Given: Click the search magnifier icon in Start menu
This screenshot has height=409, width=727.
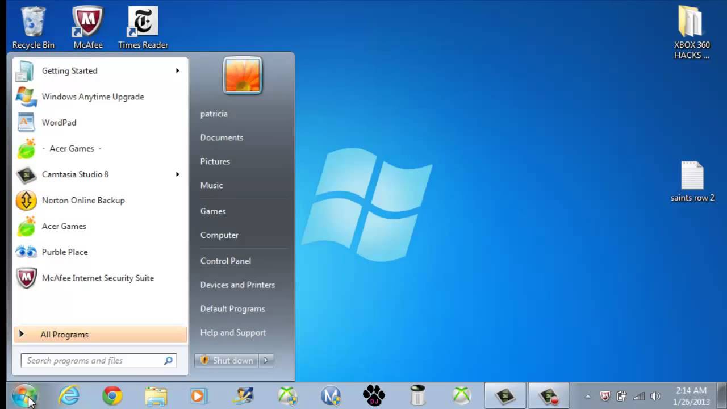Looking at the screenshot, I should pos(168,361).
